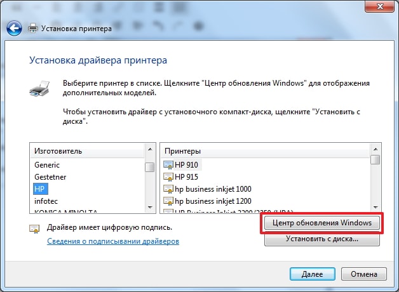The image size is (399, 292).
Task: Select Generic in the manufacturer list
Action: (x=47, y=165)
